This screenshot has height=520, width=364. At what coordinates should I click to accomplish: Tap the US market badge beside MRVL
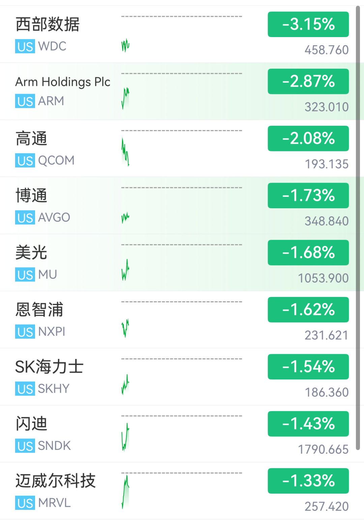[x=25, y=503]
